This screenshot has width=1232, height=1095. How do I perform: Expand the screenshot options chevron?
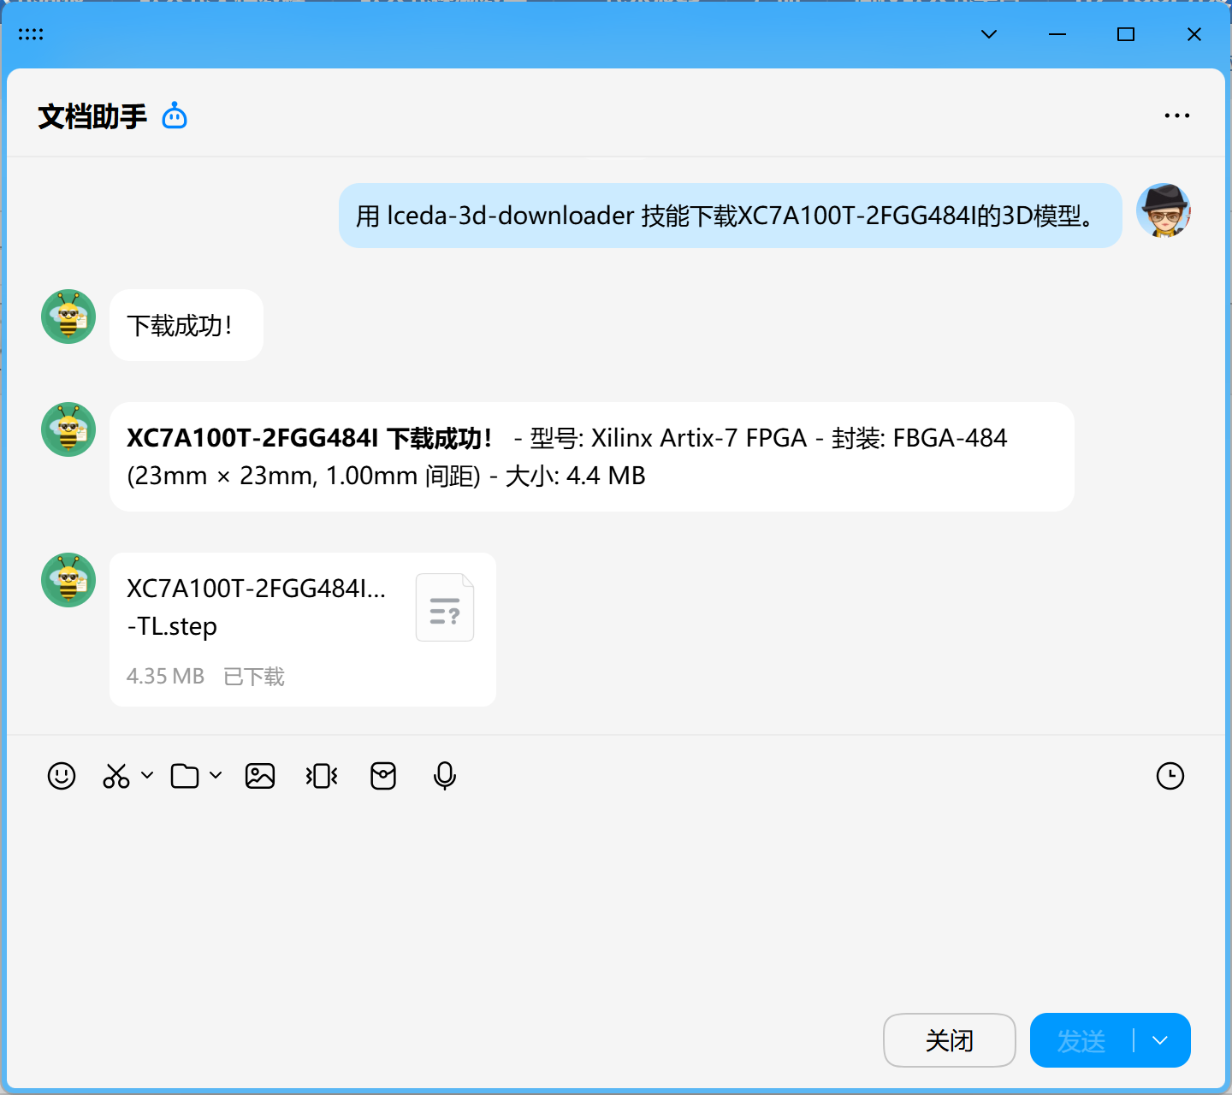(x=146, y=776)
